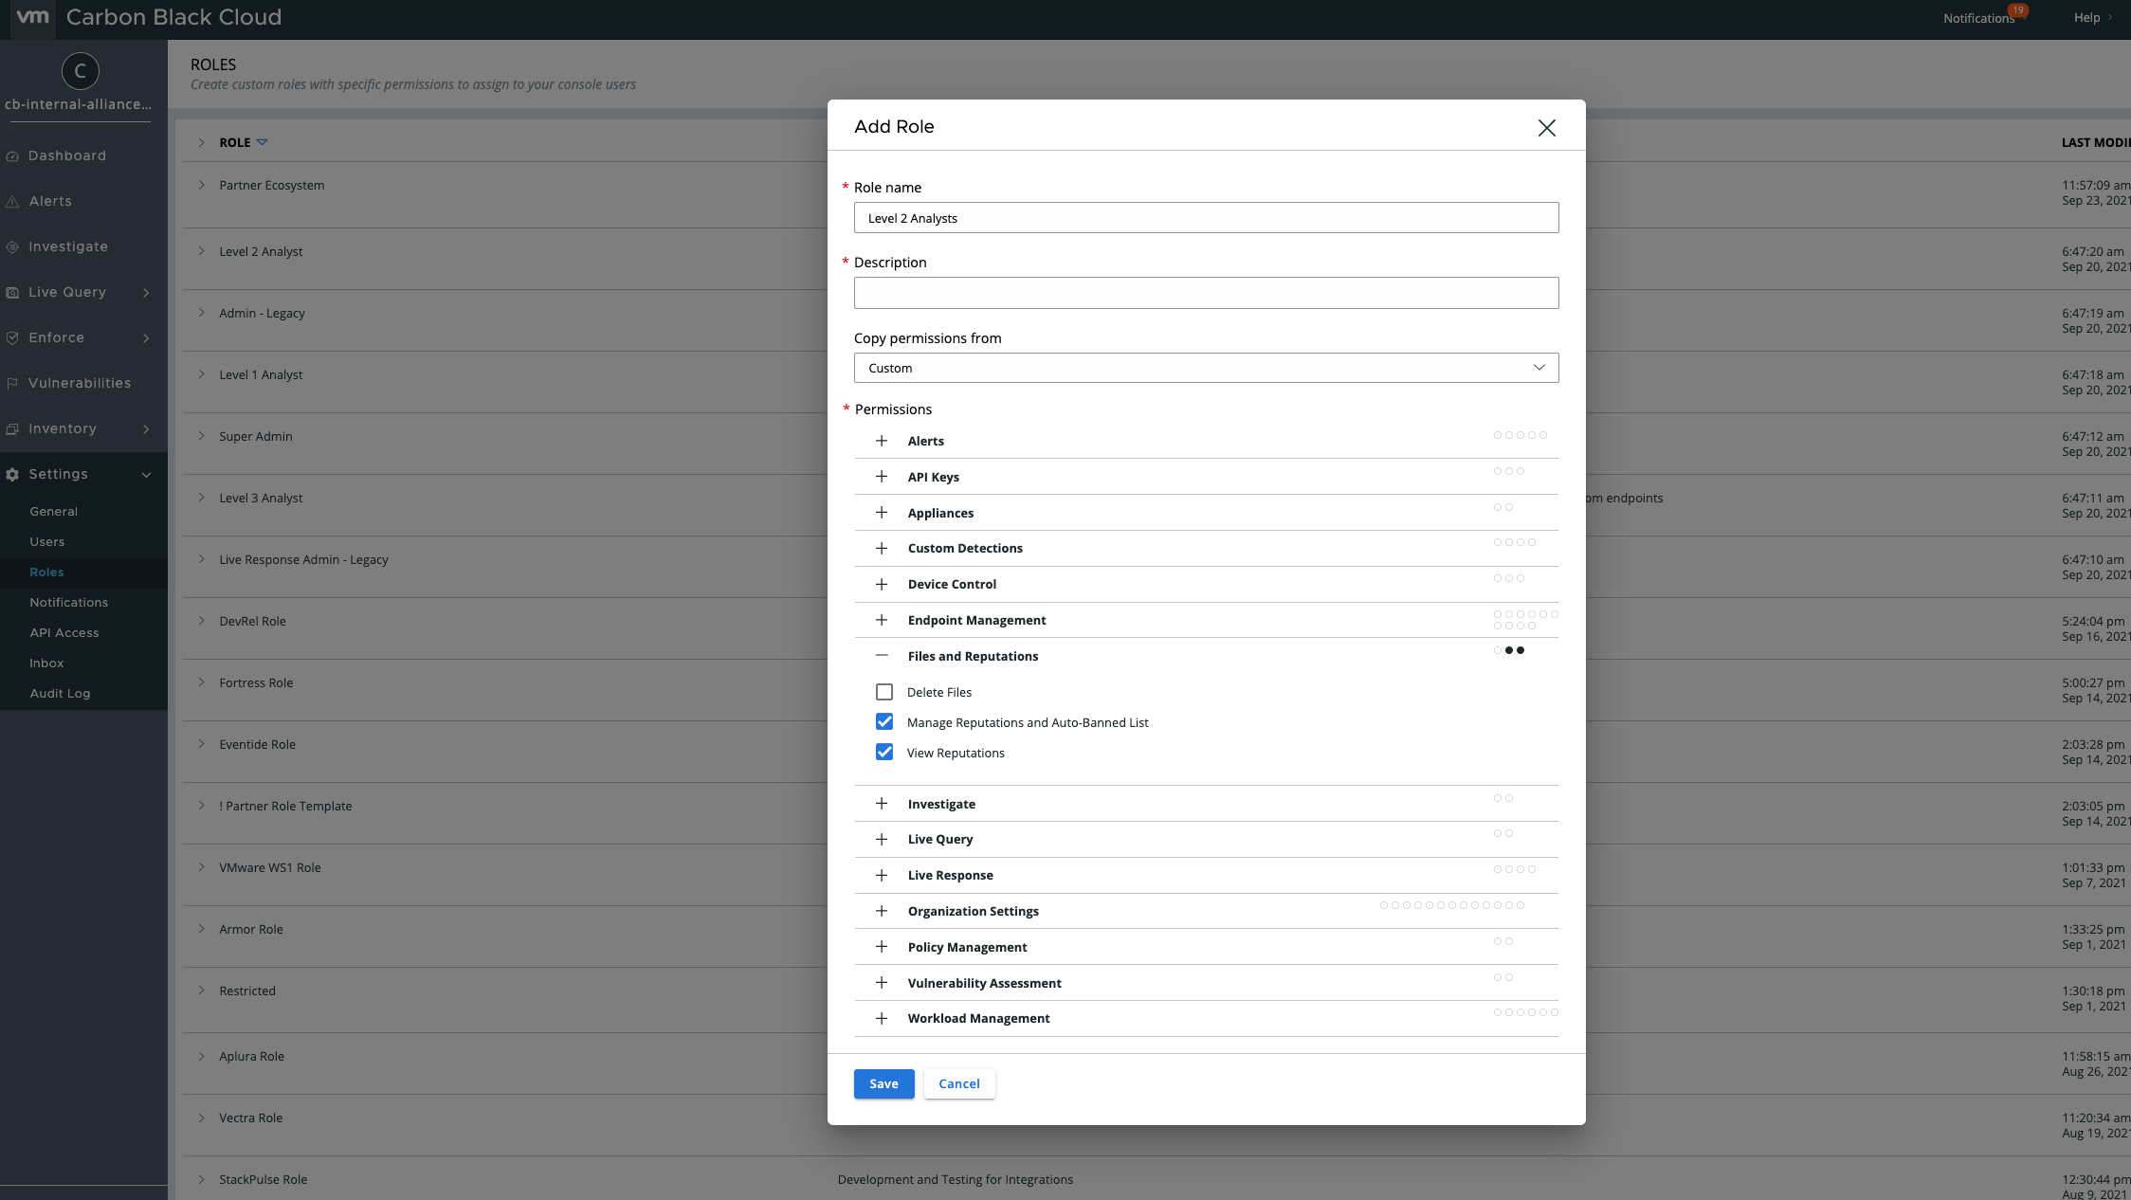Click the VMware logo in header
Image resolution: width=2131 pixels, height=1200 pixels.
coord(33,17)
